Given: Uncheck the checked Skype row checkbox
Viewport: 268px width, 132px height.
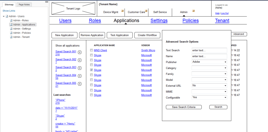Looking at the screenshot, I should point(92,70).
